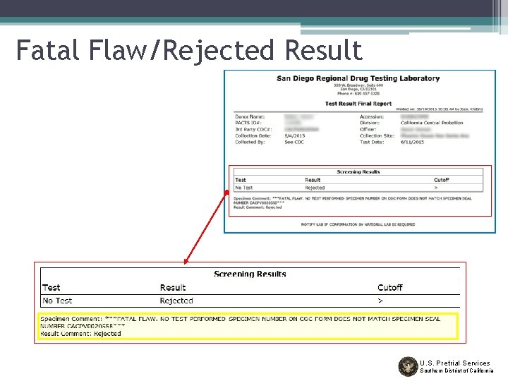This screenshot has height=381, width=508.
Task: Click Cutoff column header in small report
Action: coord(441,180)
